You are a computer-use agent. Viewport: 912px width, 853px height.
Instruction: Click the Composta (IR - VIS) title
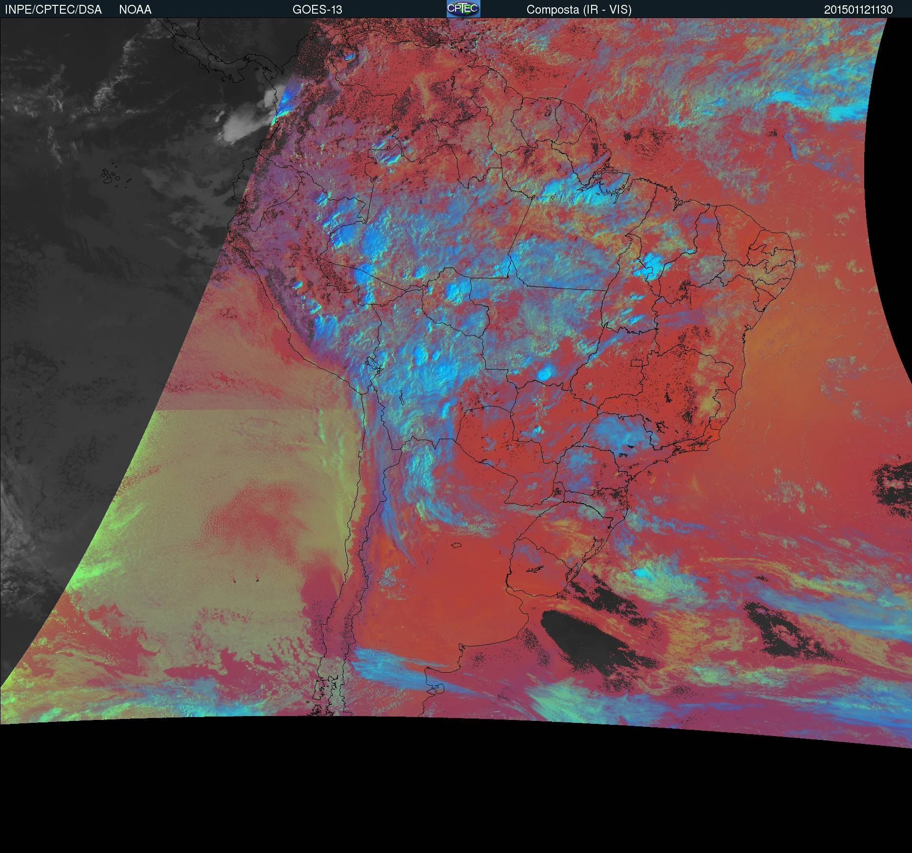(x=579, y=10)
